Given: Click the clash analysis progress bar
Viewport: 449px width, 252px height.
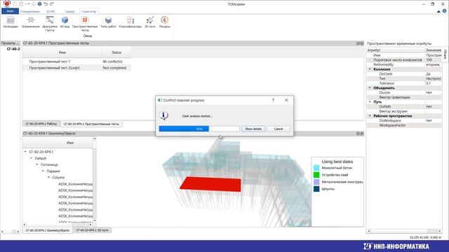Looking at the screenshot, I should (199, 129).
